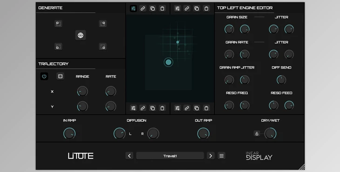Image resolution: width=340 pixels, height=172 pixels.
Task: Click the Diff Send knob
Action: 281,80
